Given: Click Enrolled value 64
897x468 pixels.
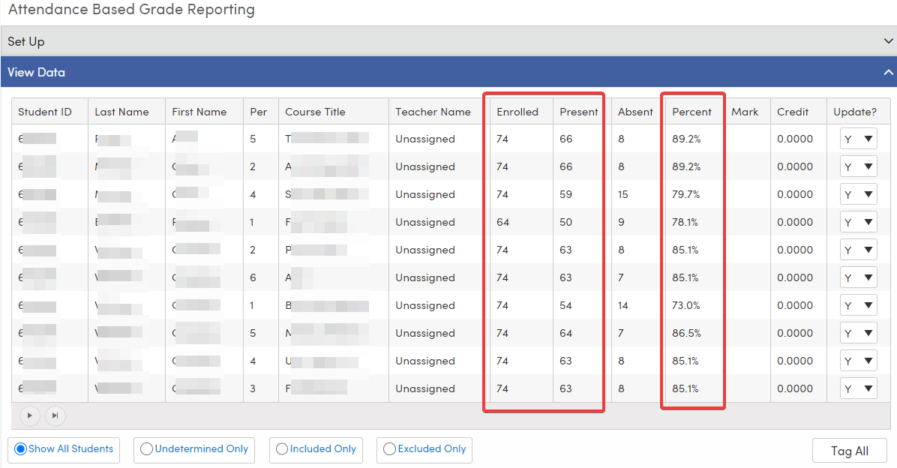Looking at the screenshot, I should click(x=502, y=222).
